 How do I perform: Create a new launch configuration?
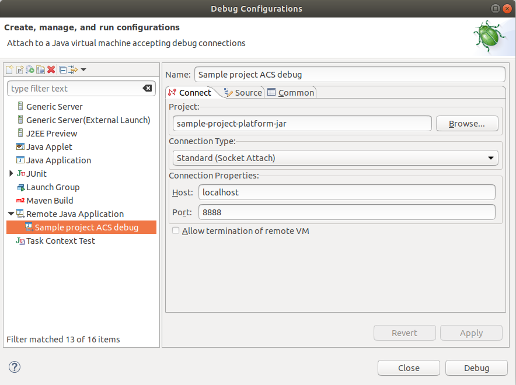coord(9,69)
